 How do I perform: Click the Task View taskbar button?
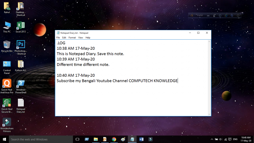pyautogui.click(x=77, y=139)
